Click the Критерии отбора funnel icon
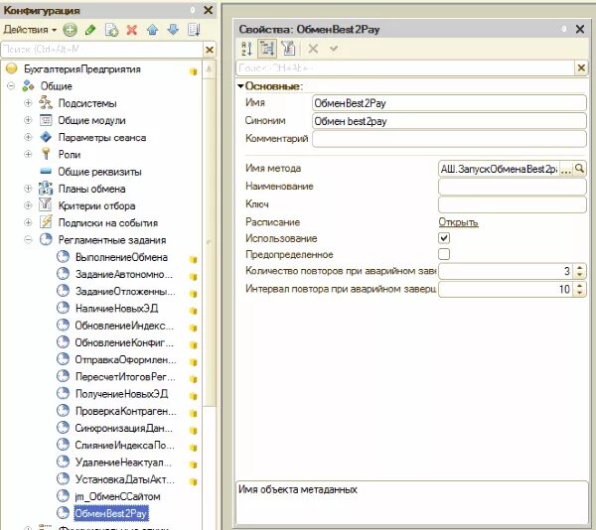 [x=46, y=205]
